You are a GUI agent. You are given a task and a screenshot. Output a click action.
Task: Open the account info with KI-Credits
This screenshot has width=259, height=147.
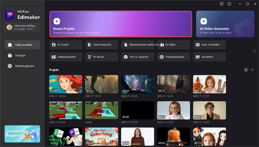point(22,27)
